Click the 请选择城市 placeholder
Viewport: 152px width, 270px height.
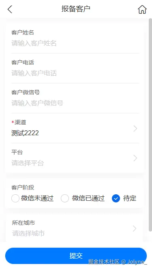coord(28,233)
